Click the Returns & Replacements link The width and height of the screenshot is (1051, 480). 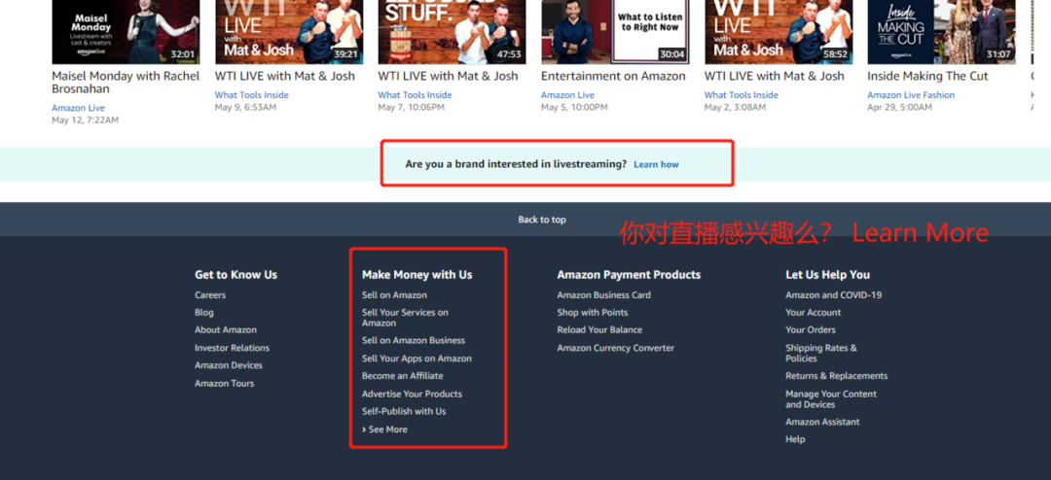(837, 376)
